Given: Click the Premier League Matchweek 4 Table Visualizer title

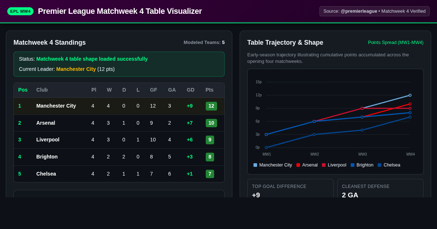Looking at the screenshot, I should tap(120, 11).
